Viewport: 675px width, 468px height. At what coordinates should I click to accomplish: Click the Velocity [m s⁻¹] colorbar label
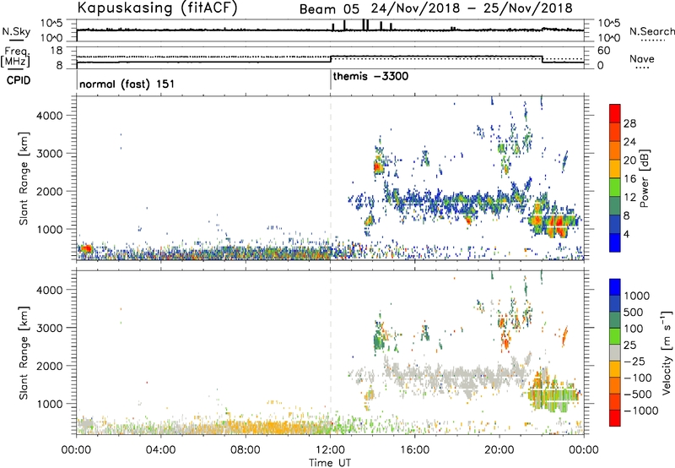pyautogui.click(x=667, y=352)
